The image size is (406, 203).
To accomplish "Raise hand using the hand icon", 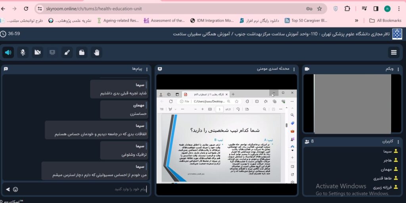I will [96, 52].
